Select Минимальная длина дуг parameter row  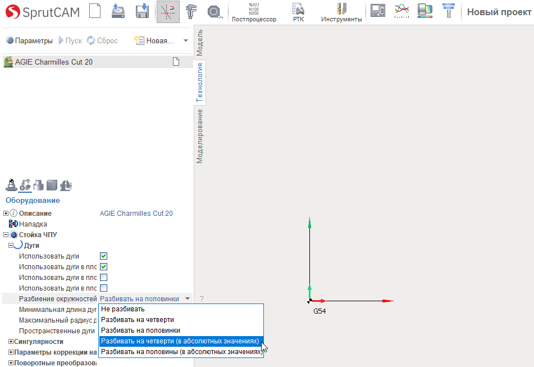click(x=57, y=310)
